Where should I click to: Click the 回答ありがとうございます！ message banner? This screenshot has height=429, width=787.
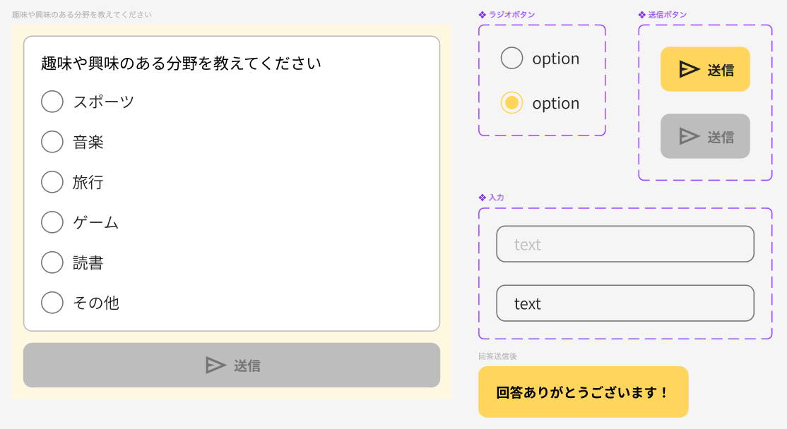click(x=584, y=392)
